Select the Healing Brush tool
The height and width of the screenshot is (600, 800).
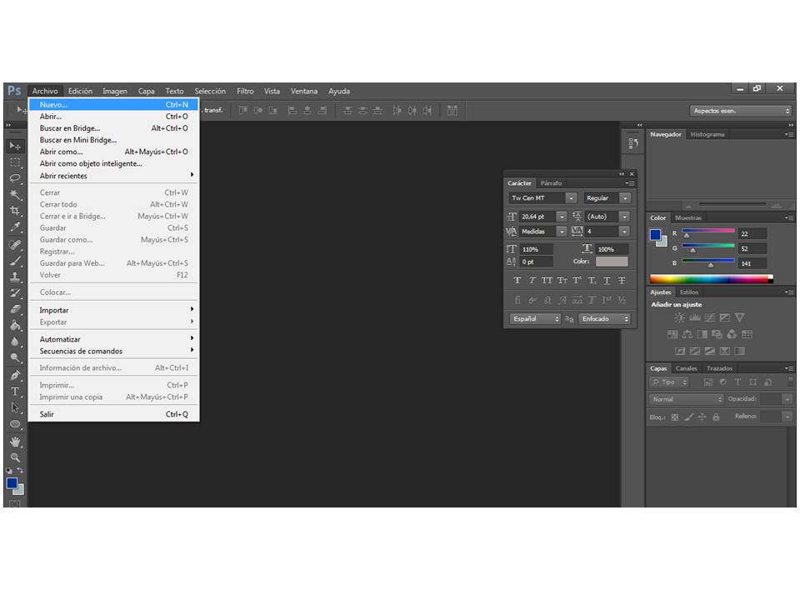point(15,244)
